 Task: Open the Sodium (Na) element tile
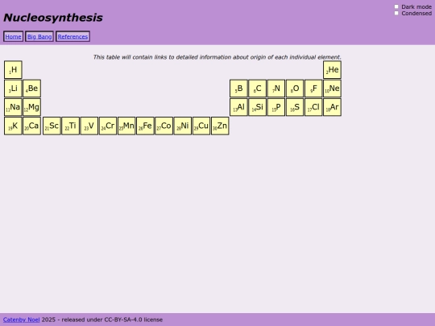tap(13, 107)
